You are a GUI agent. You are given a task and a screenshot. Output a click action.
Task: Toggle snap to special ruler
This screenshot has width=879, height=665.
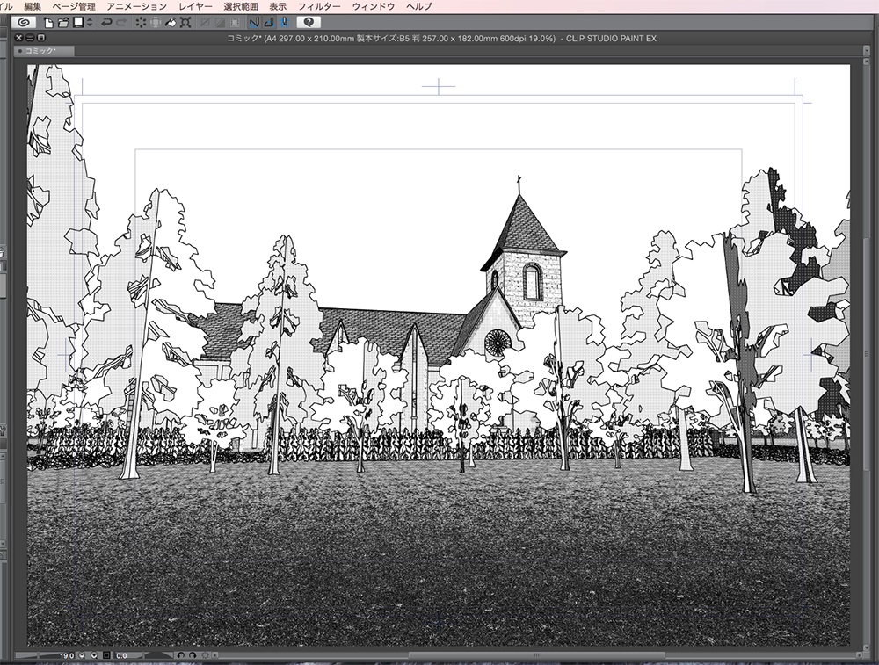tap(269, 23)
